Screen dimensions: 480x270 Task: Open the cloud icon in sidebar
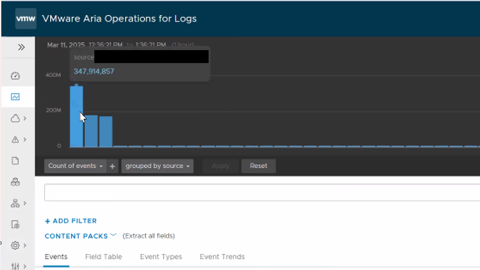[x=15, y=118]
